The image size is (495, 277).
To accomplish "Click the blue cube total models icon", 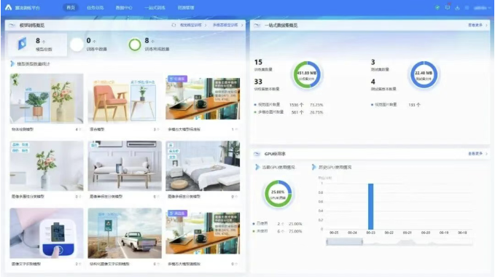I will pyautogui.click(x=22, y=44).
